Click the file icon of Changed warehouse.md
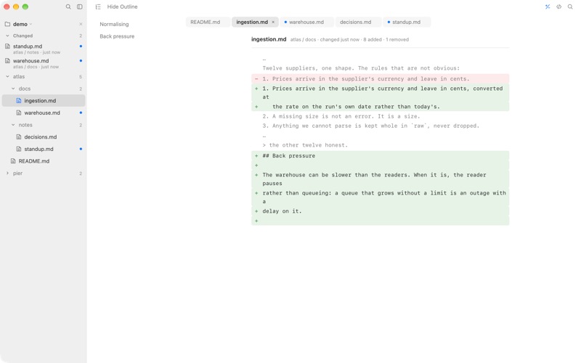Screen dimensions: 581x363 (x=7, y=61)
